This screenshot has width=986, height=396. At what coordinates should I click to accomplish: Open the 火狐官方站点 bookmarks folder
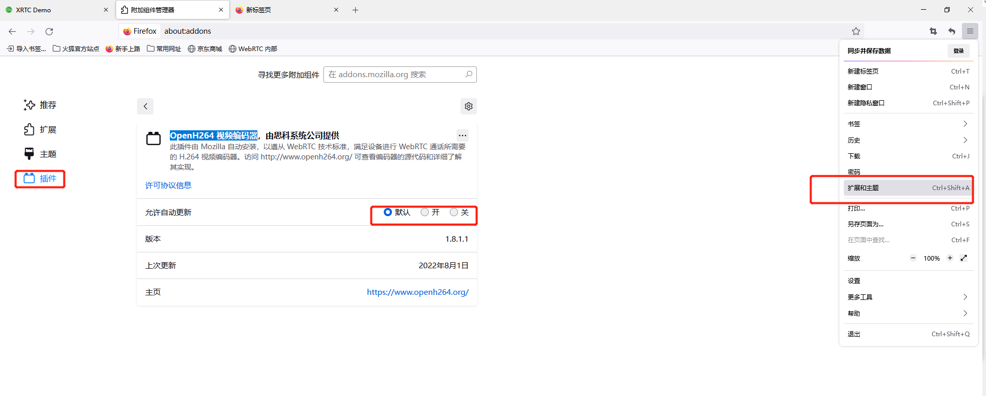[x=76, y=49]
